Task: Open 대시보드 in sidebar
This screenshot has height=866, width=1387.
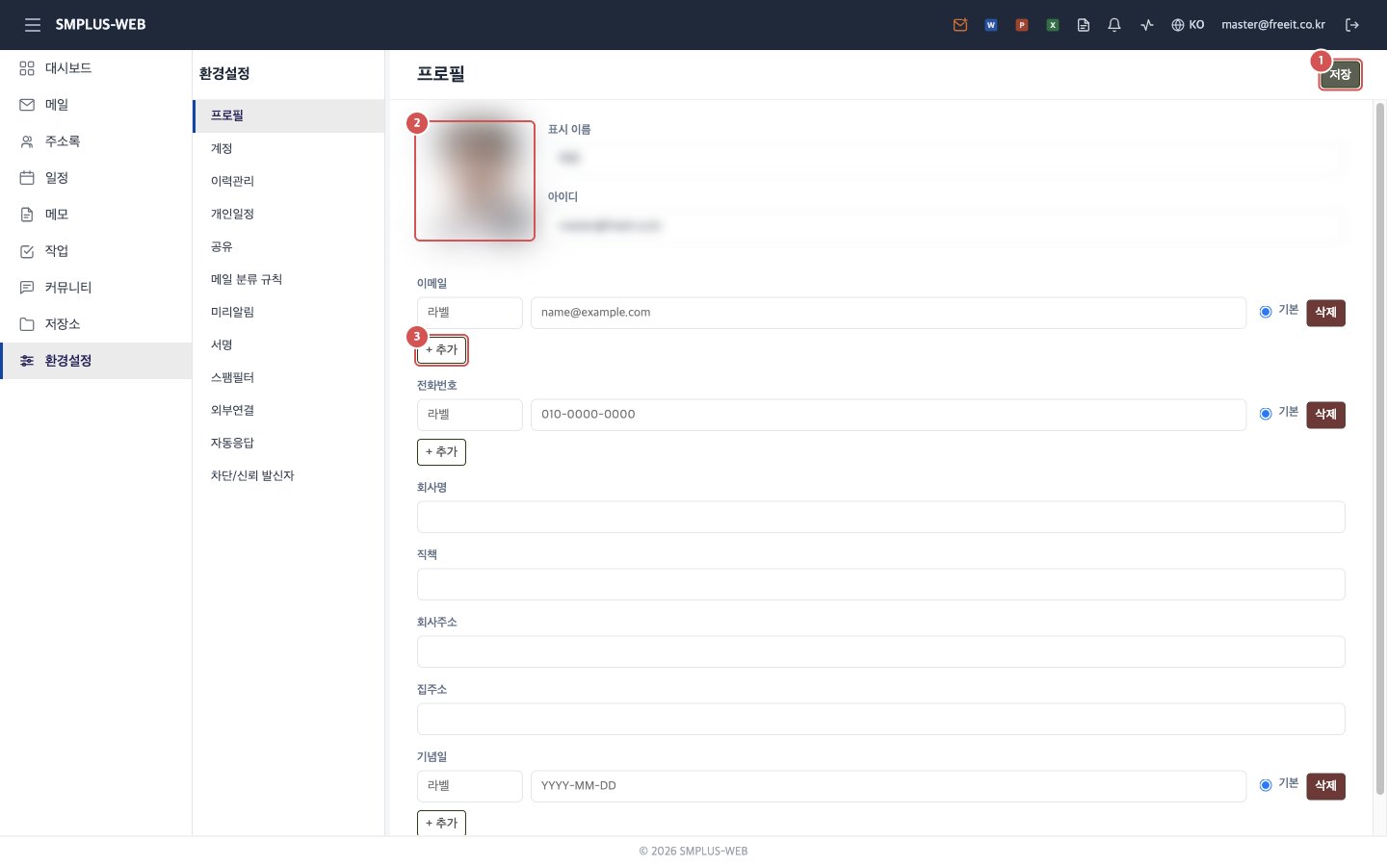Action: tap(96, 68)
